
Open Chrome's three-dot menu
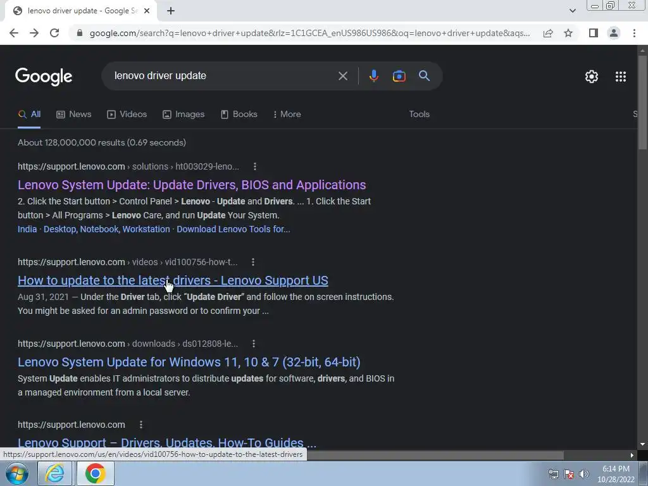(634, 33)
